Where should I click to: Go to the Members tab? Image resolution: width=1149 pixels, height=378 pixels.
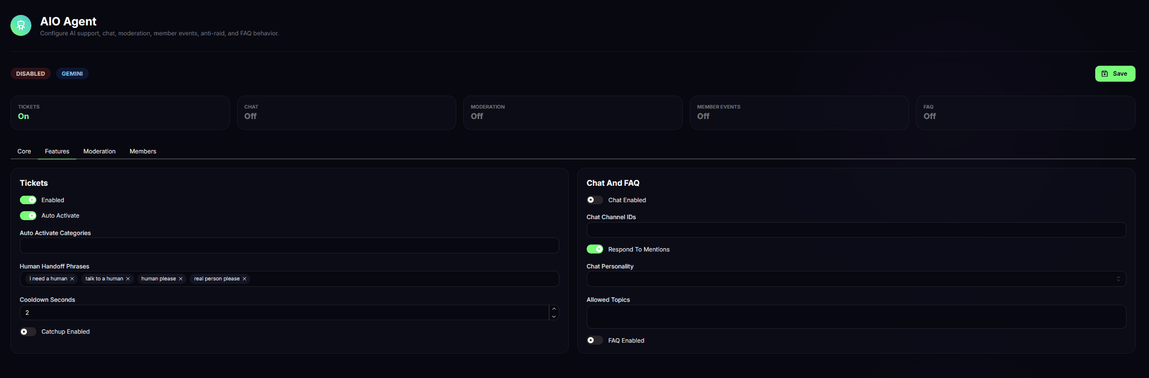143,151
